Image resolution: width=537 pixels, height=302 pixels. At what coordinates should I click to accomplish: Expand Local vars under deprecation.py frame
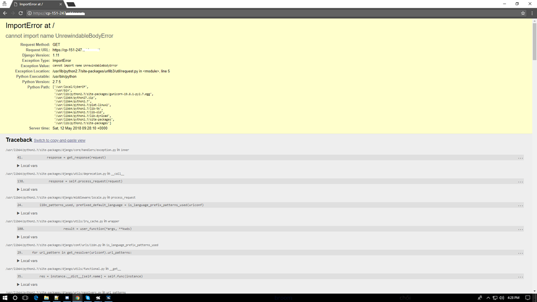27,189
